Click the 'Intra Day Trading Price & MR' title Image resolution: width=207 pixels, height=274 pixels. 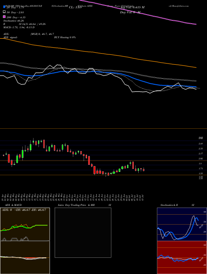(76, 205)
